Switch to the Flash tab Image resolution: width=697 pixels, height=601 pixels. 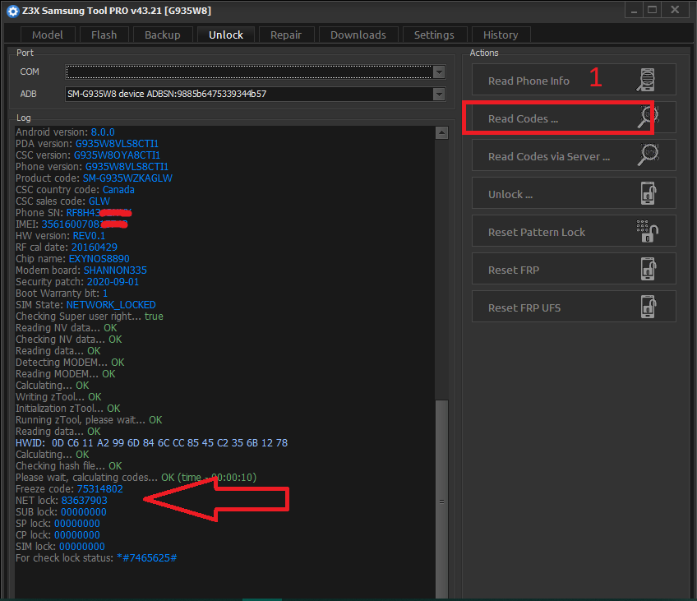104,35
